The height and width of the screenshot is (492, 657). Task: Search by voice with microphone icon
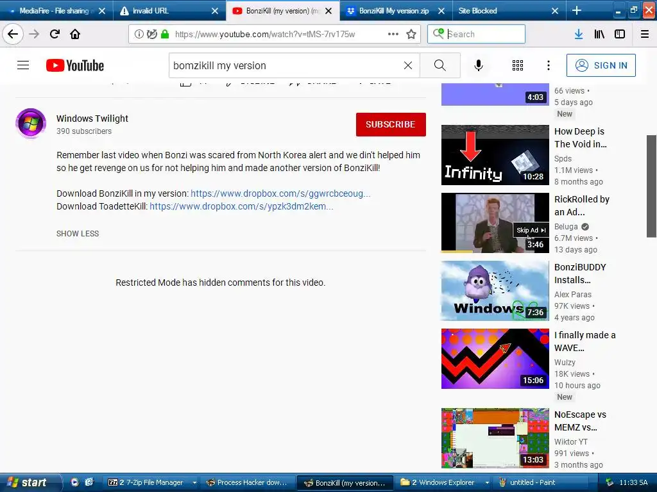(x=479, y=65)
